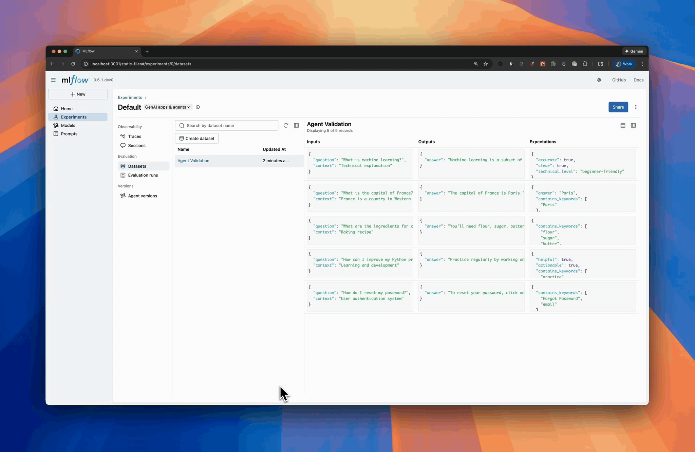This screenshot has height=452, width=695.
Task: Open Evaluation runs in the sidebar
Action: tap(143, 175)
